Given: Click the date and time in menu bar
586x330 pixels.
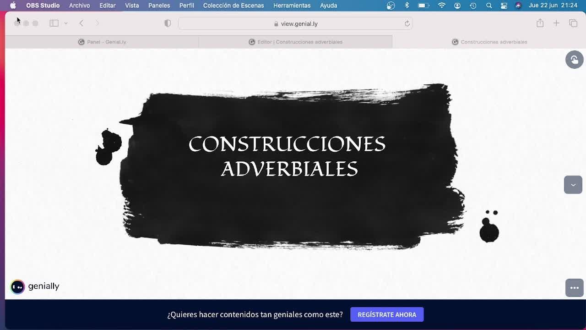Looking at the screenshot, I should pyautogui.click(x=553, y=5).
